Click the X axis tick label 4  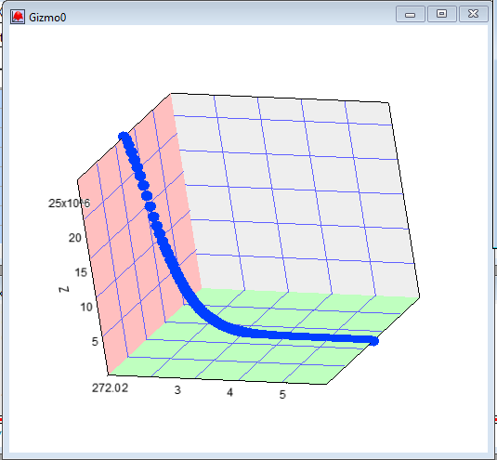[x=229, y=392]
